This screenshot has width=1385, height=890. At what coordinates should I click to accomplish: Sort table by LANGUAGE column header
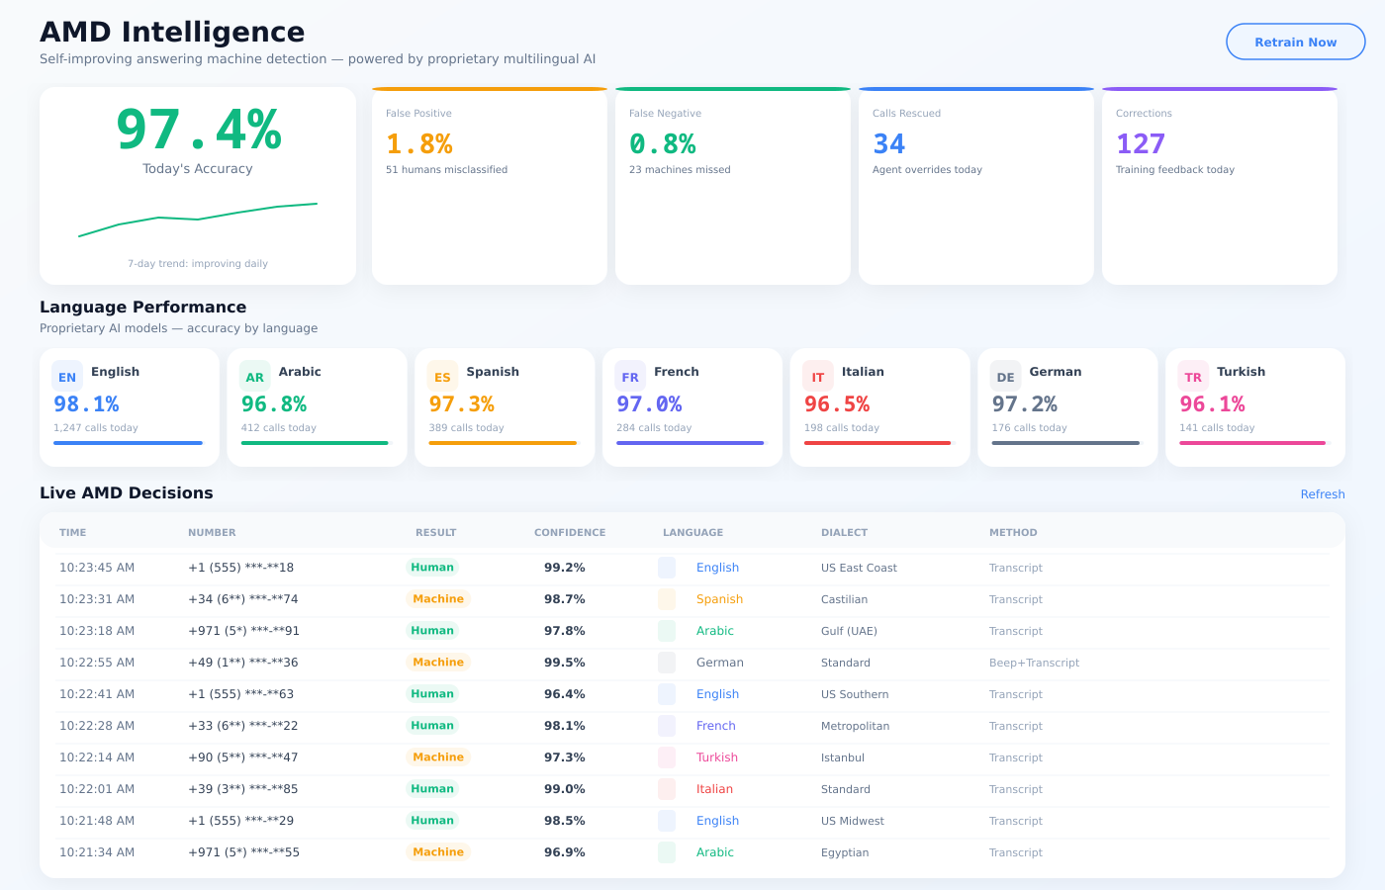(x=692, y=533)
